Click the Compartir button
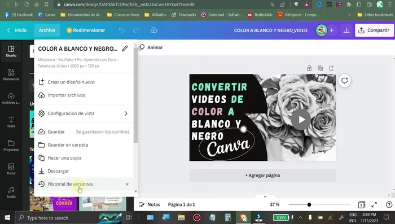 (x=374, y=30)
